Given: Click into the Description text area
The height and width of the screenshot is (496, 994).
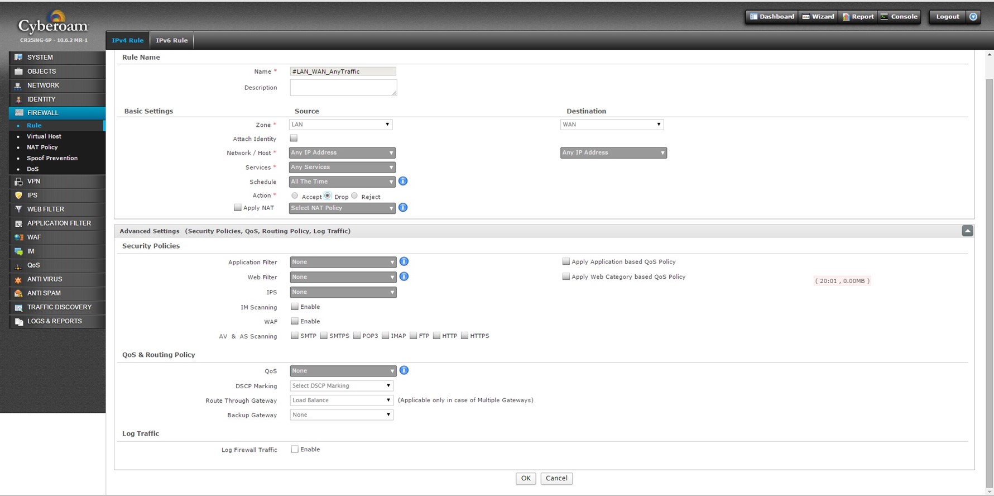Looking at the screenshot, I should coord(343,87).
